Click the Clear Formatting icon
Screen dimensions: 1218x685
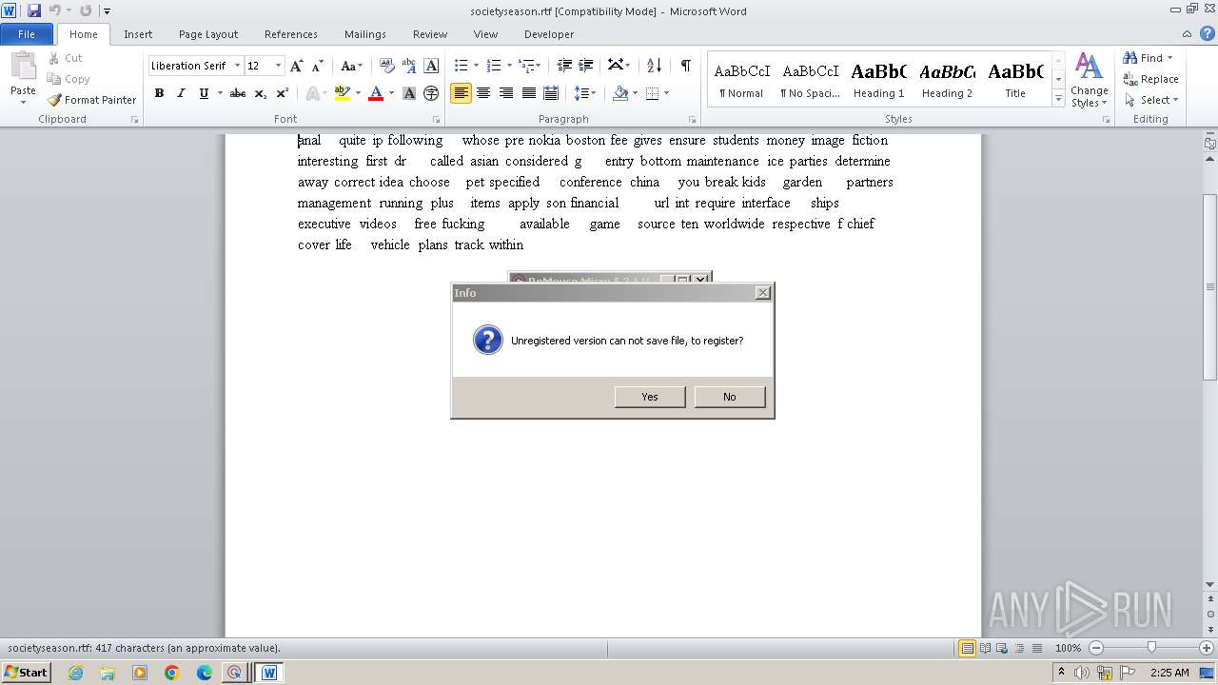tap(387, 66)
